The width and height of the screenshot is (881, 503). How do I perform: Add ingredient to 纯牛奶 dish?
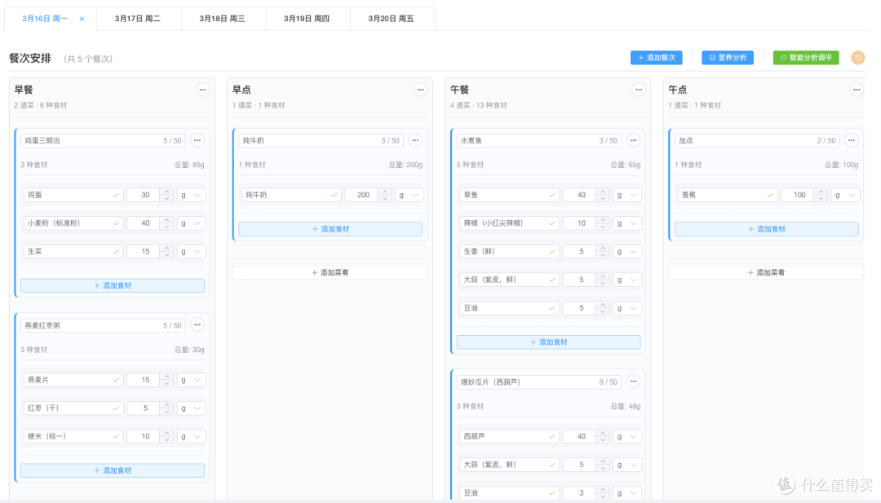click(x=330, y=229)
